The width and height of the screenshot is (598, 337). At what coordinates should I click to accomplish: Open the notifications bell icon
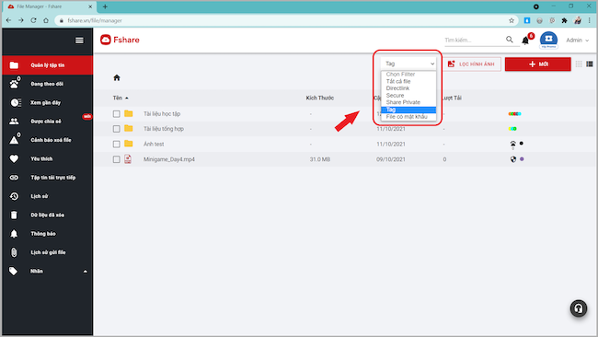click(x=525, y=41)
